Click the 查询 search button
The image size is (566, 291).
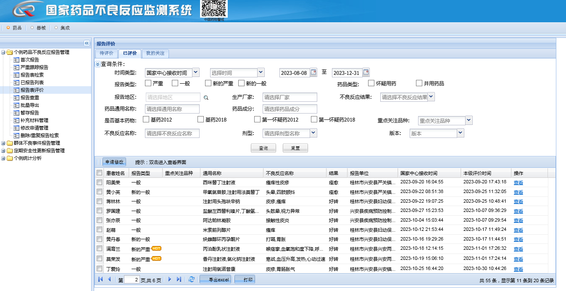[x=263, y=148]
